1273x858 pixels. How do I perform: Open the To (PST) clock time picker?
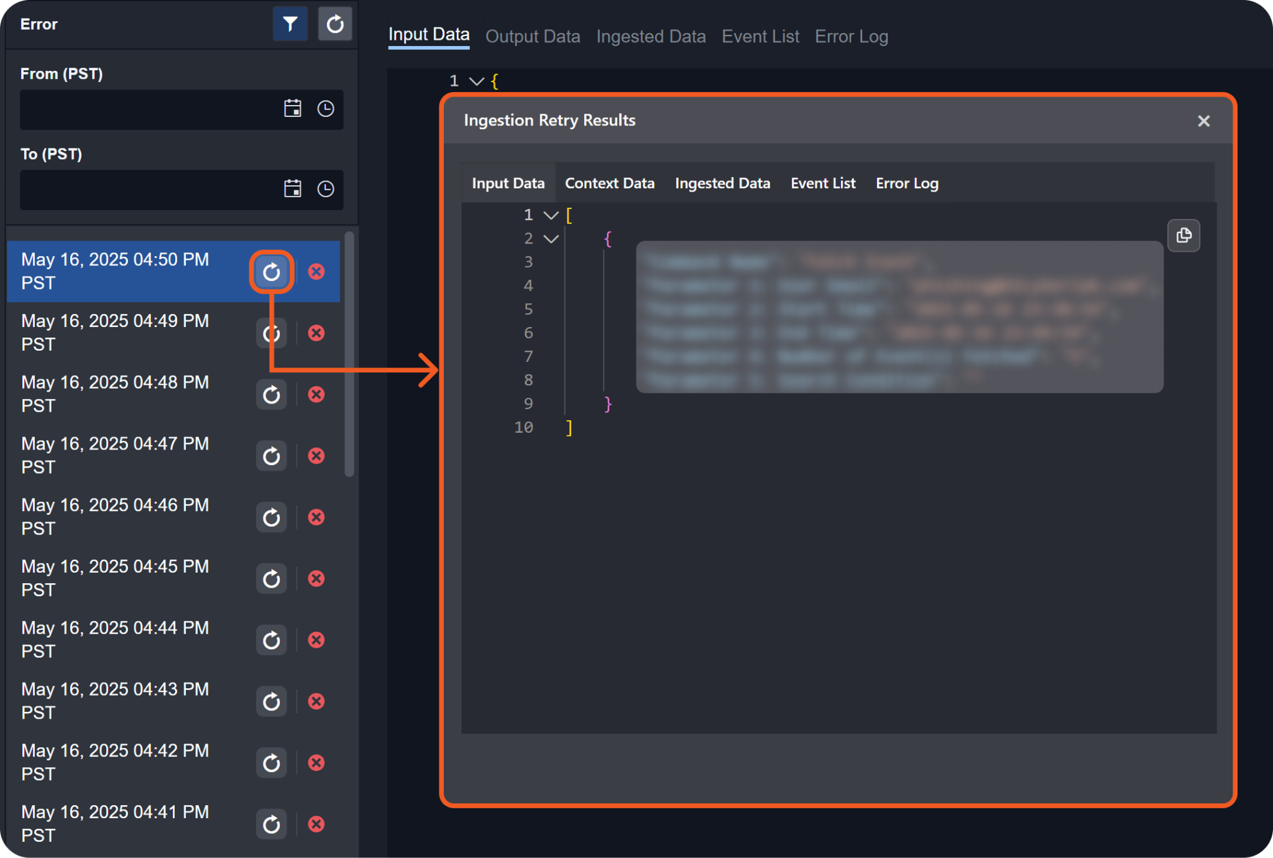[326, 189]
